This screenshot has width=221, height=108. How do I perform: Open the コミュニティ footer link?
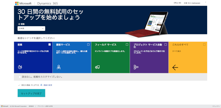point(216,106)
